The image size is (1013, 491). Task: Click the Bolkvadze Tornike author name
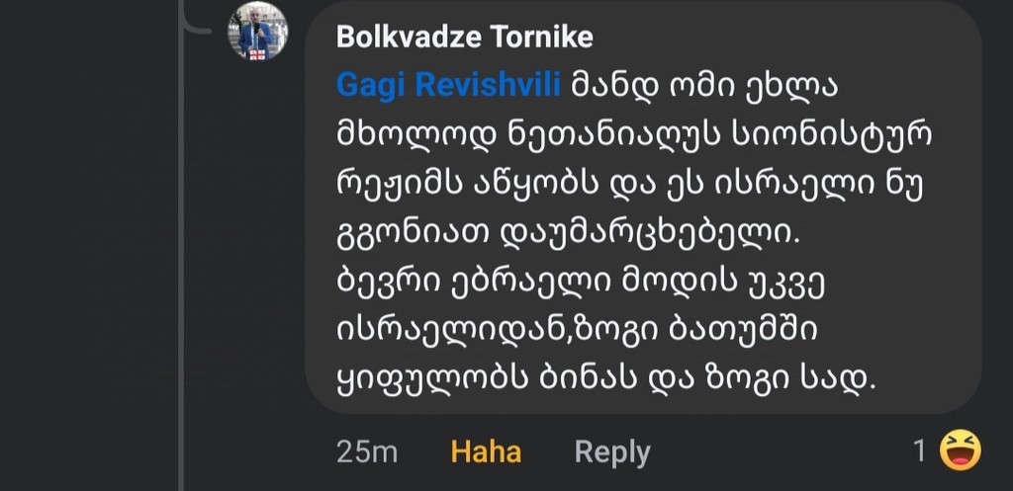464,38
